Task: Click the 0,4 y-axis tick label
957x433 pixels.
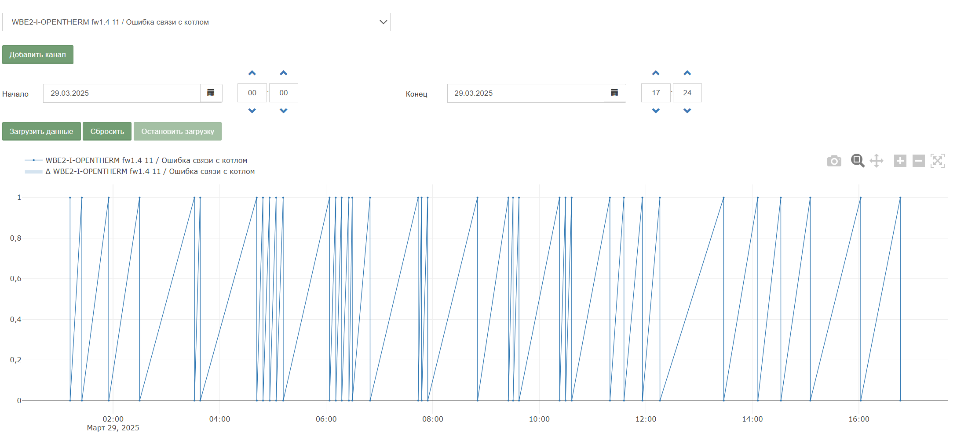Action: 16,319
